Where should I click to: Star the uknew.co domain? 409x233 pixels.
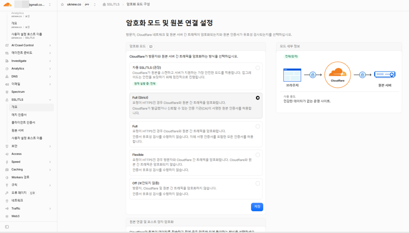click(62, 4)
